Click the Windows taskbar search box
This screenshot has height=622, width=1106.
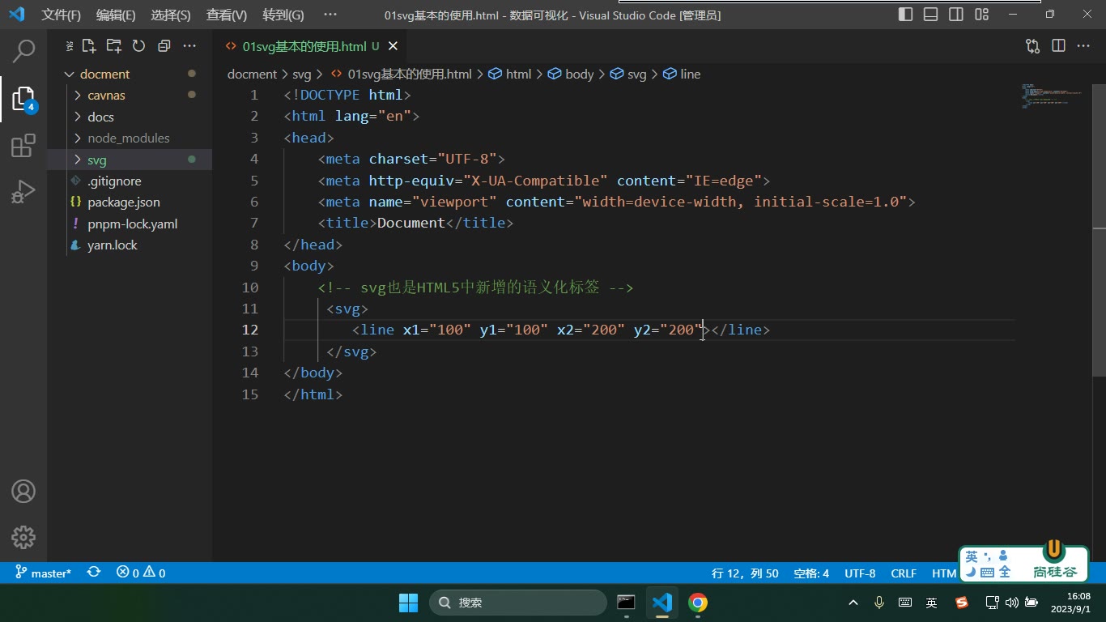click(x=518, y=603)
